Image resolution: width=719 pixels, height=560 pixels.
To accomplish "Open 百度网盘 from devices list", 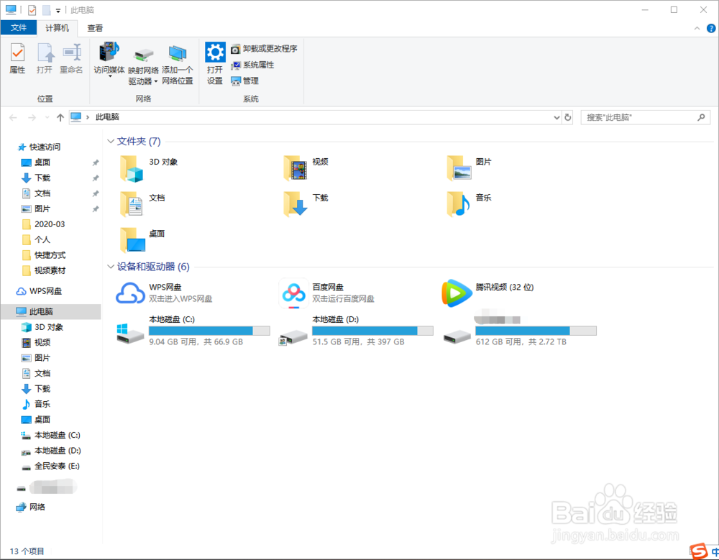I will (294, 293).
